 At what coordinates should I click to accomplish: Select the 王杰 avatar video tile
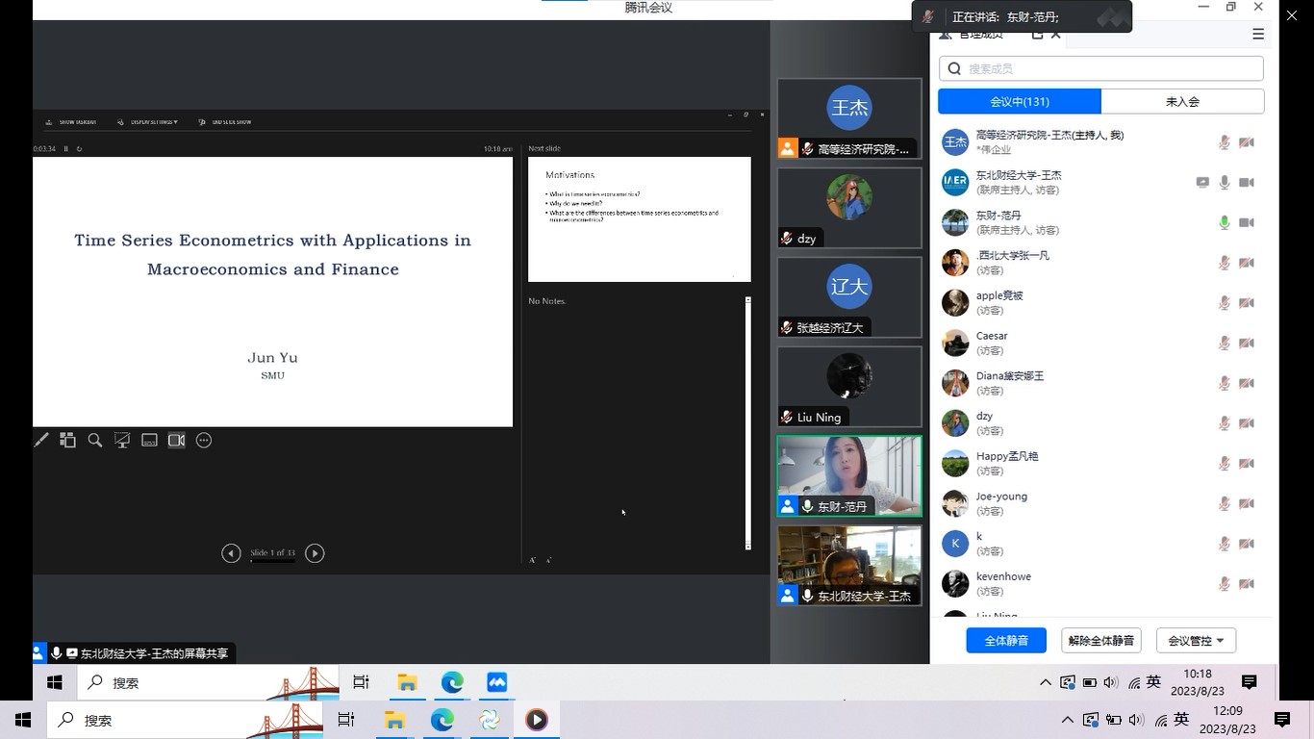pos(849,118)
